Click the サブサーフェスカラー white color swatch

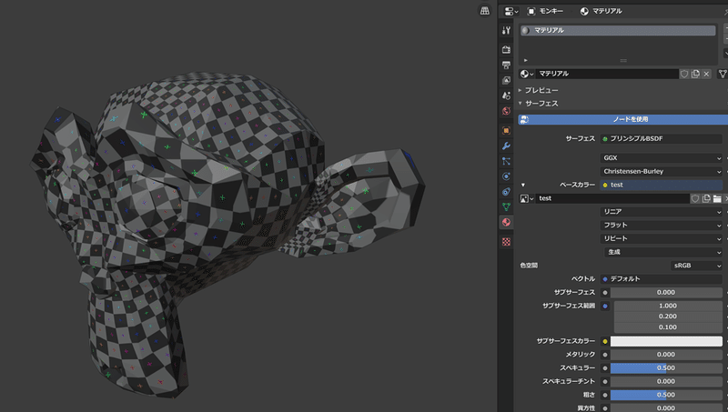click(x=666, y=341)
